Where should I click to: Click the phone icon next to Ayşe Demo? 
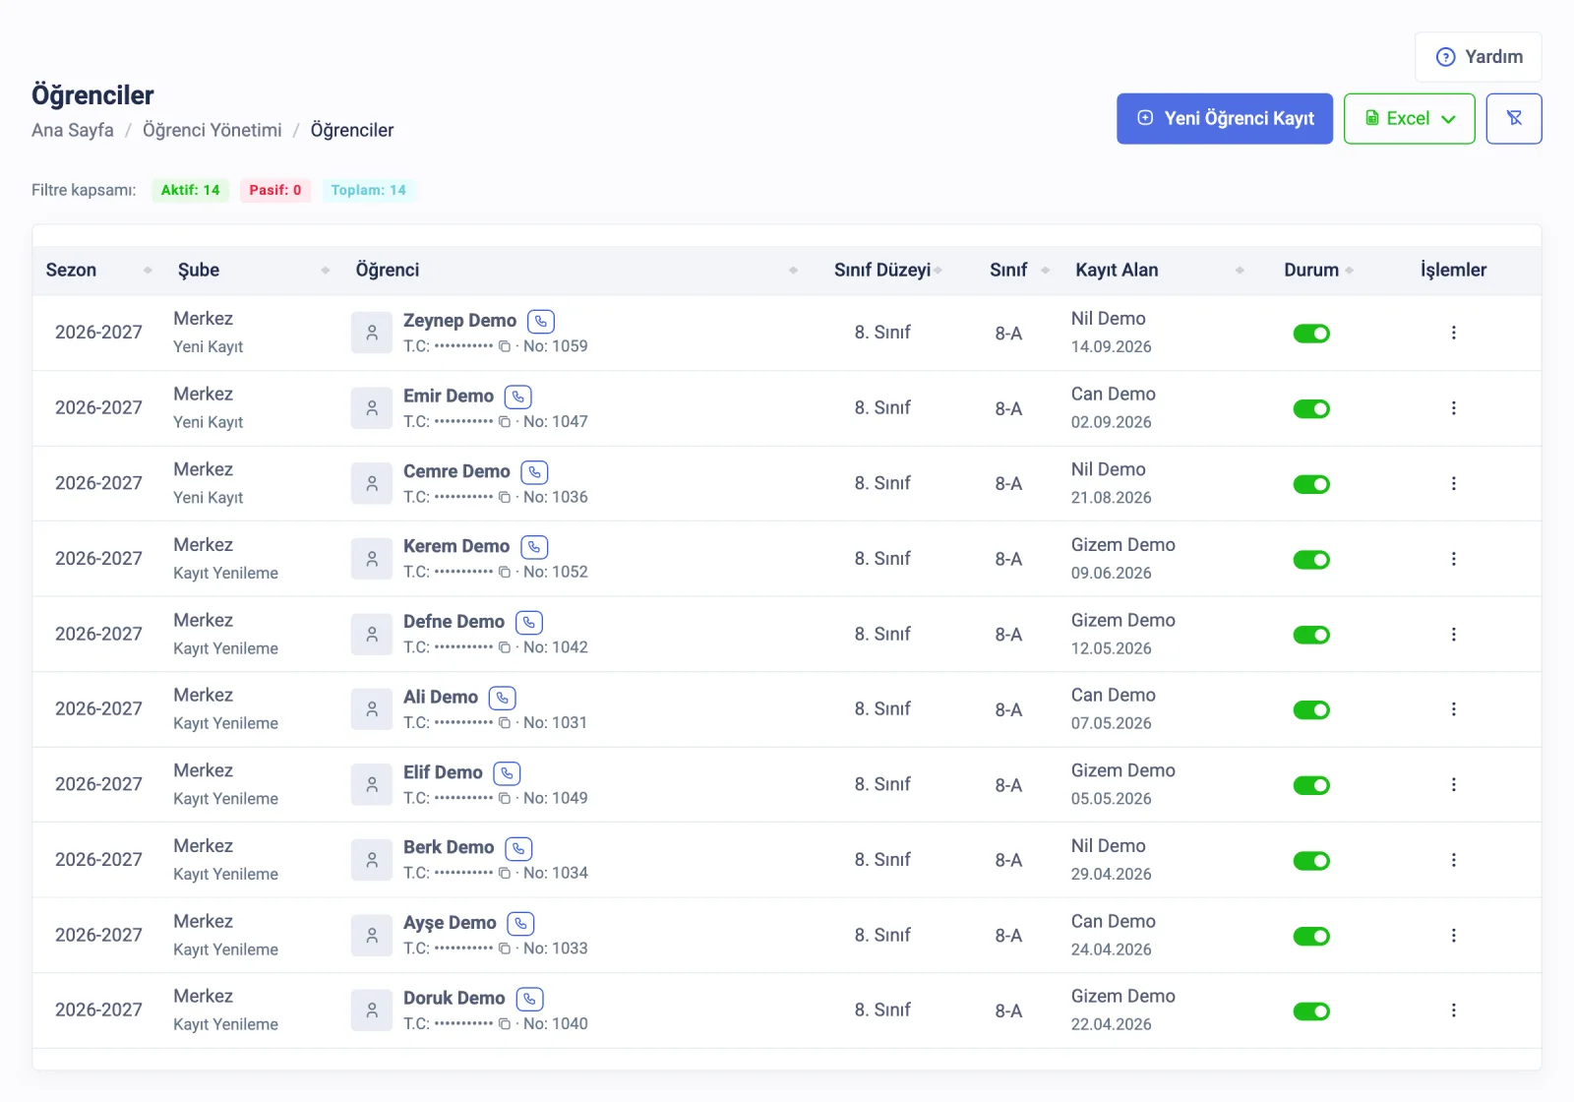click(520, 924)
